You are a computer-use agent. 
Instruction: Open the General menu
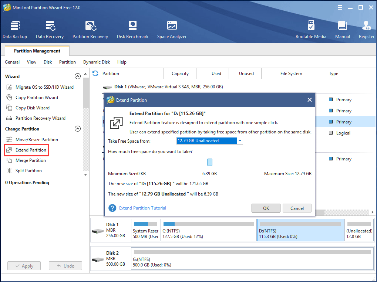click(12, 62)
